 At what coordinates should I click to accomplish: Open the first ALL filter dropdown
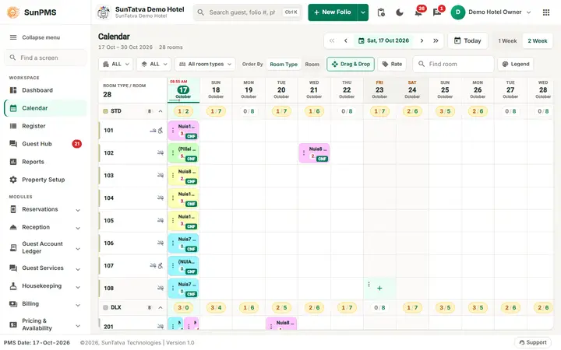click(x=116, y=65)
